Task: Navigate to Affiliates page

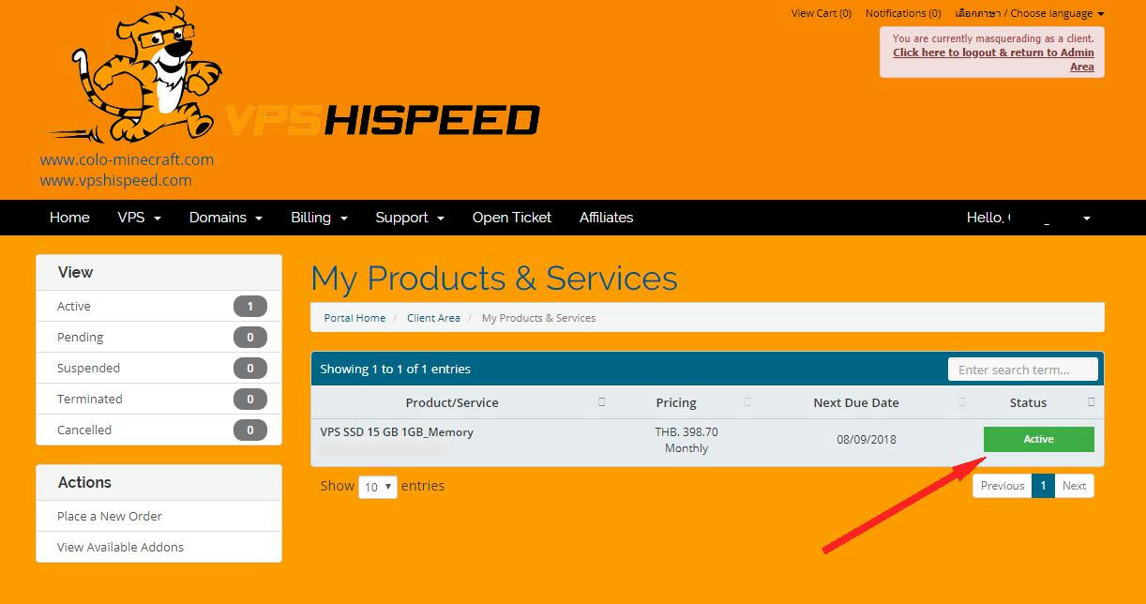Action: [x=607, y=218]
